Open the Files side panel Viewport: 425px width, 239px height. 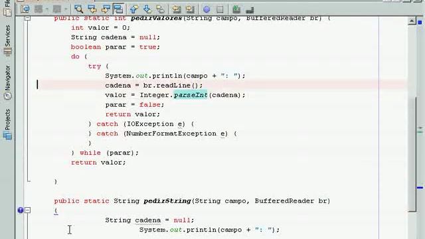[7, 8]
